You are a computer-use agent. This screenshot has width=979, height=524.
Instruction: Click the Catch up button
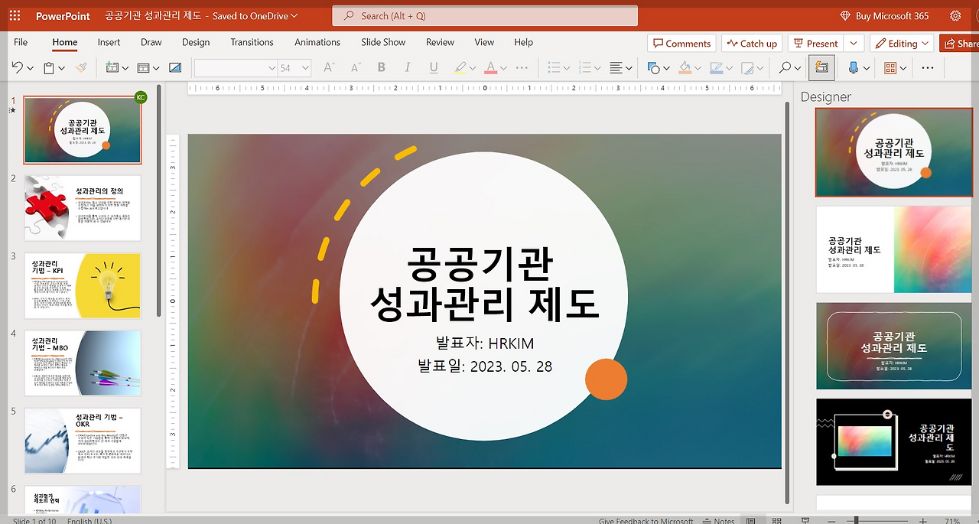point(752,44)
